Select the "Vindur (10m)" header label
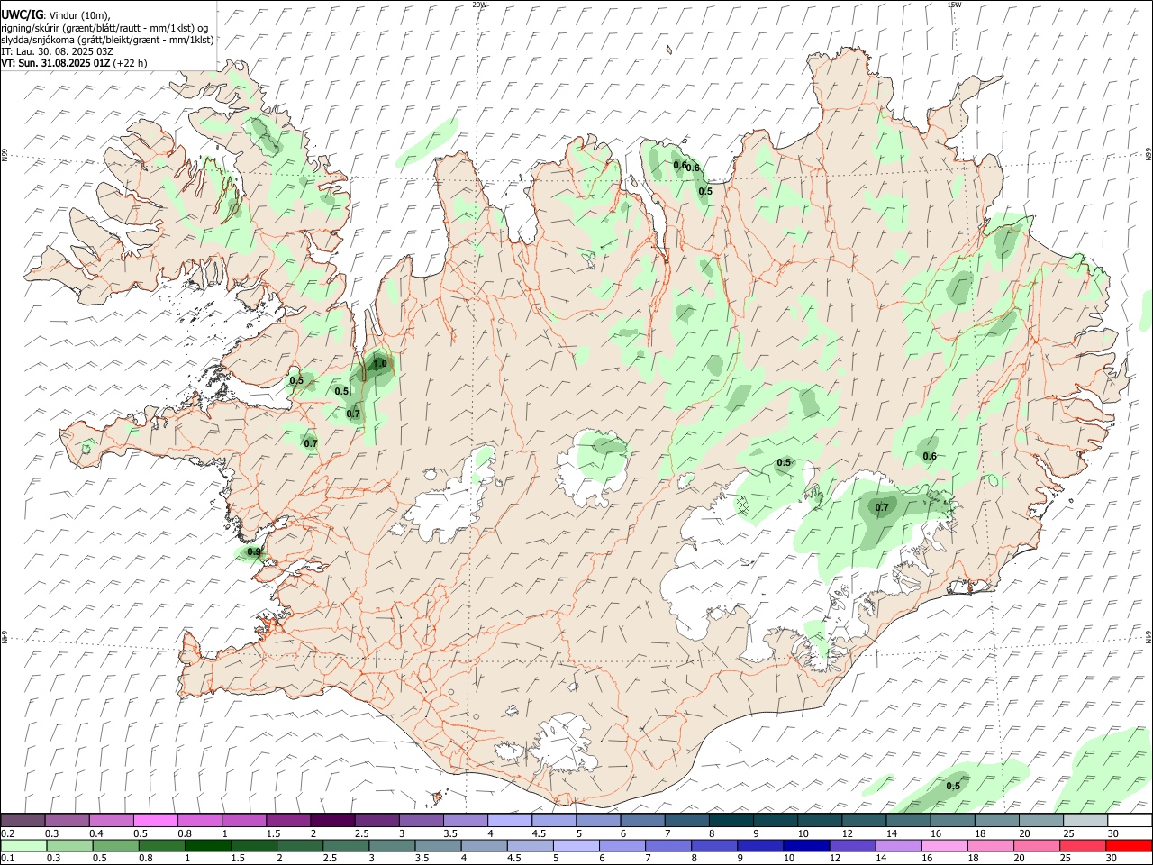Image resolution: width=1153 pixels, height=865 pixels. pyautogui.click(x=79, y=15)
